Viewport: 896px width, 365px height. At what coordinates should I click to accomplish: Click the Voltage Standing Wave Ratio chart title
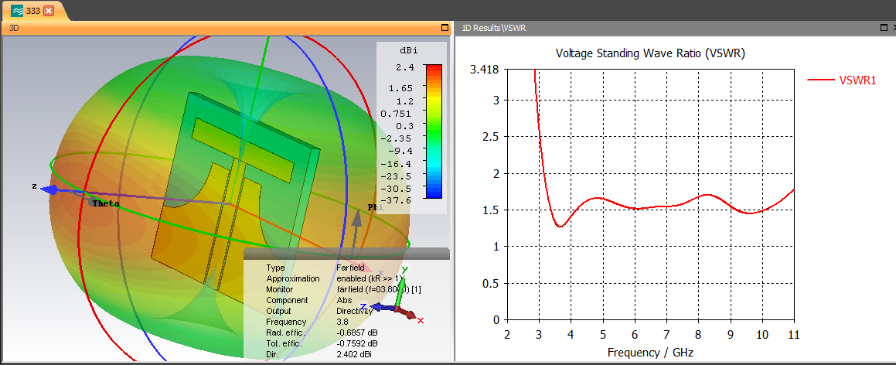651,53
